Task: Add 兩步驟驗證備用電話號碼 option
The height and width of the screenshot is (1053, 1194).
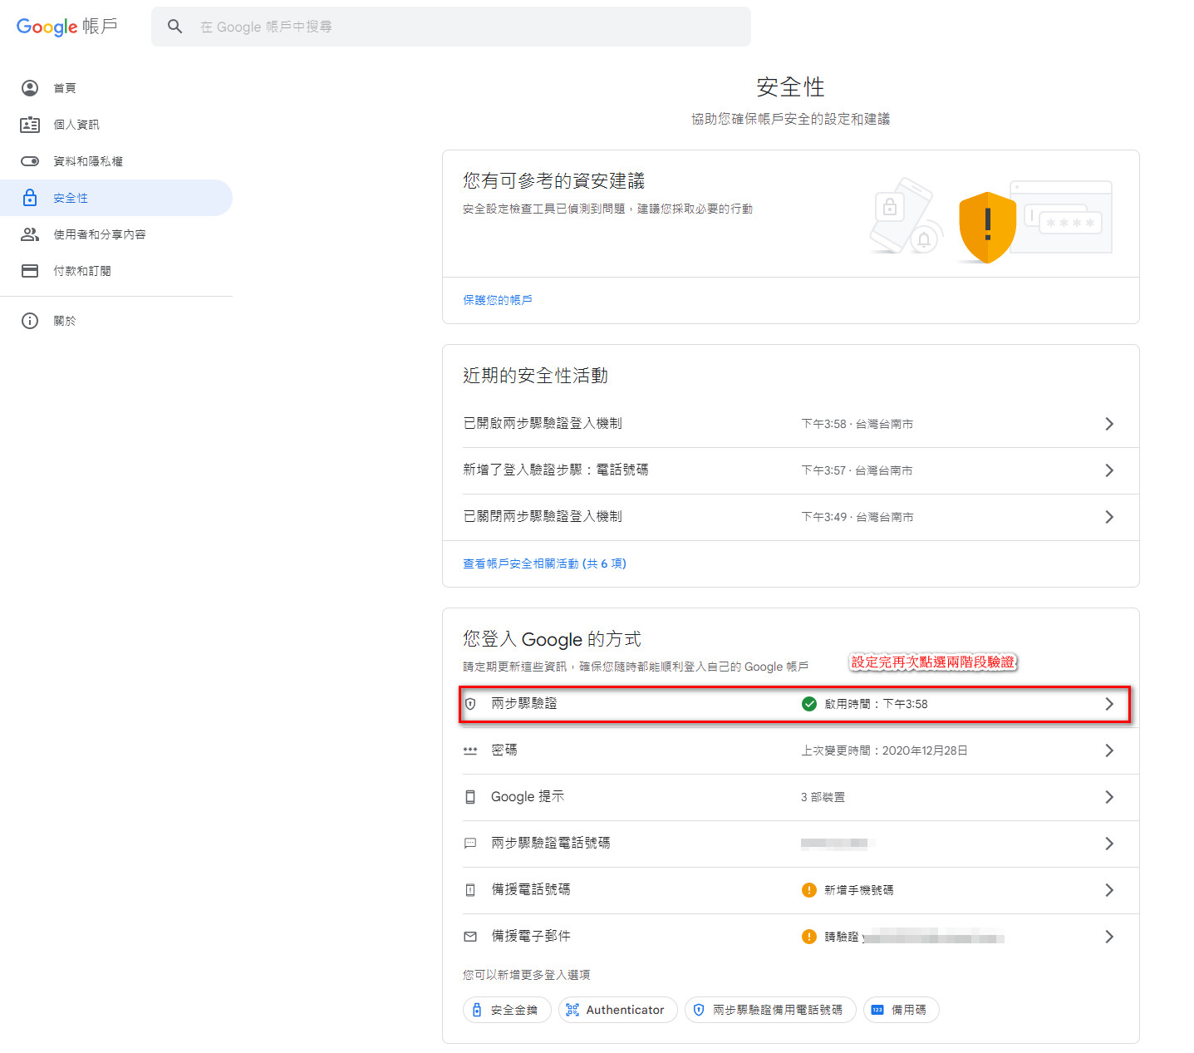Action: click(x=770, y=1010)
